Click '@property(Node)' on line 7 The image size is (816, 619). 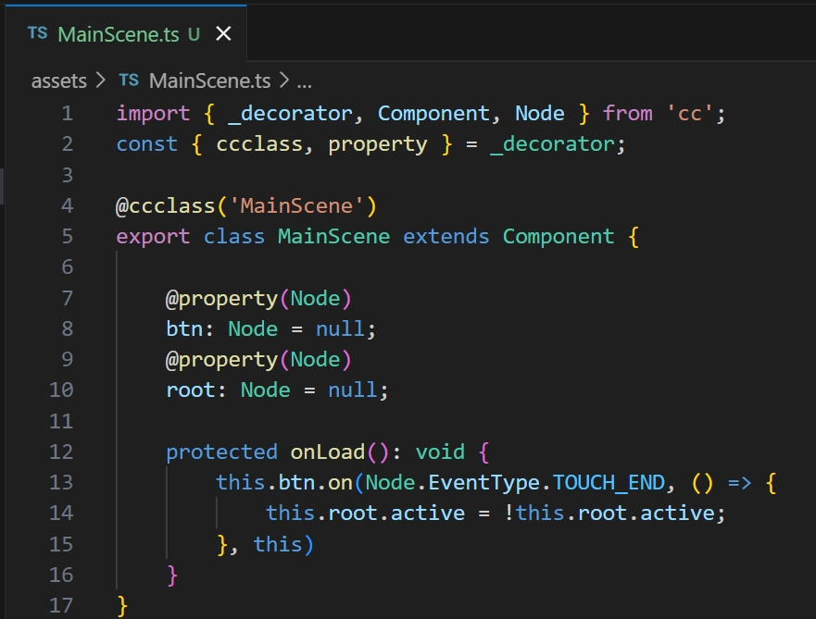(x=258, y=300)
